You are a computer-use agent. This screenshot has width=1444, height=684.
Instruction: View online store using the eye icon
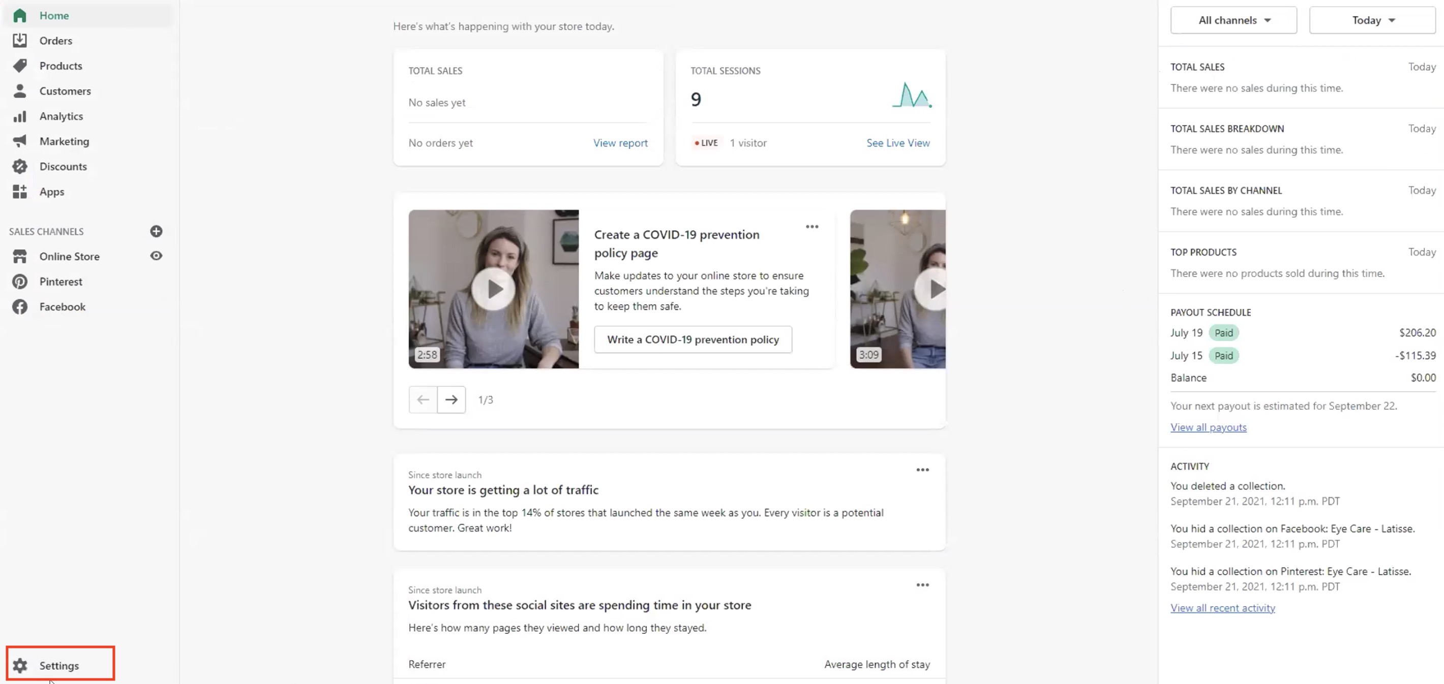(x=156, y=256)
